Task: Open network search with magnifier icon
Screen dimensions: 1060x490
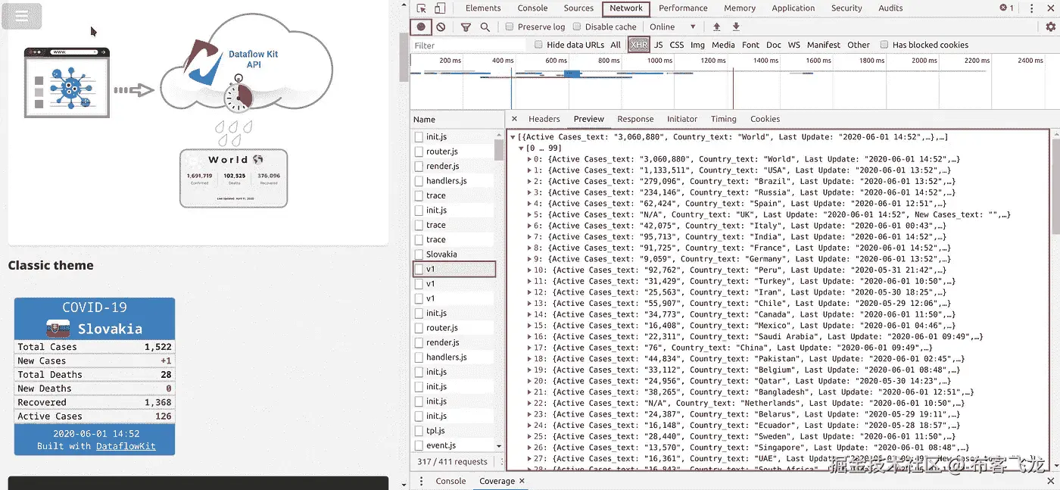Action: 485,27
